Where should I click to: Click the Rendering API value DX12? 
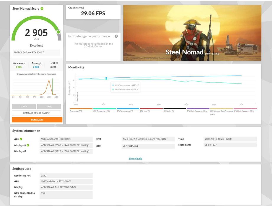coord(66,176)
